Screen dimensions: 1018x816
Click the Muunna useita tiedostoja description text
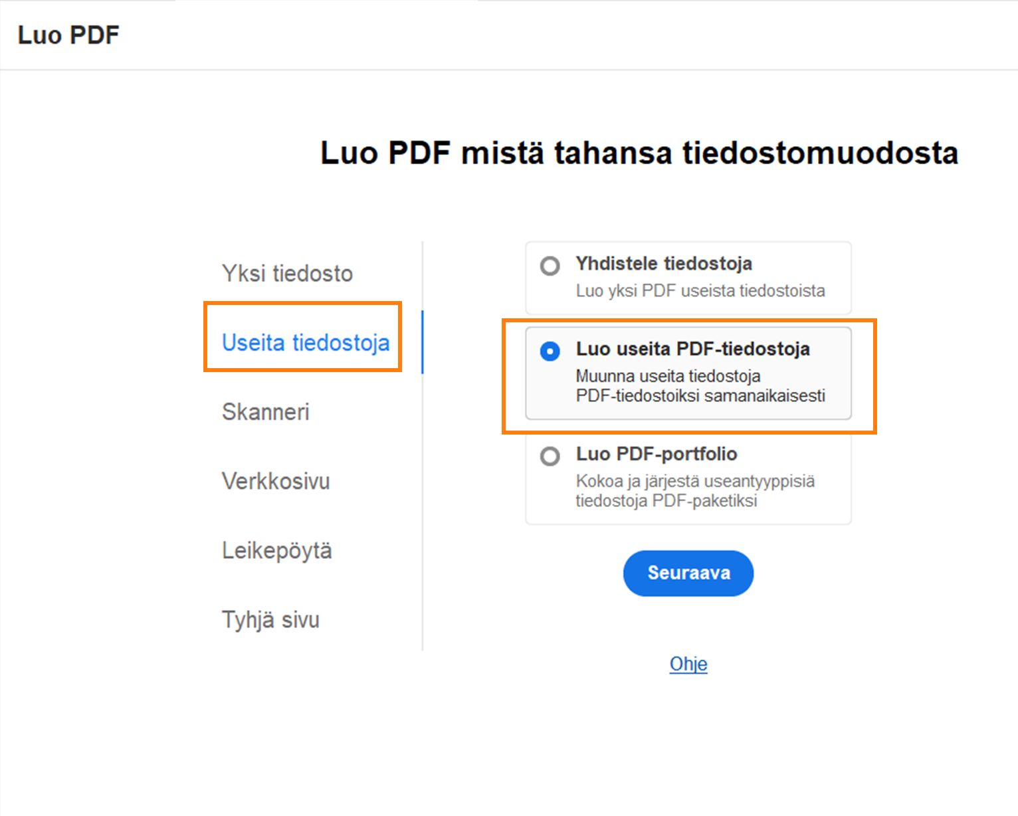700,386
